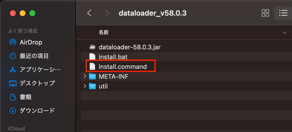Switch to list view

click(x=283, y=13)
